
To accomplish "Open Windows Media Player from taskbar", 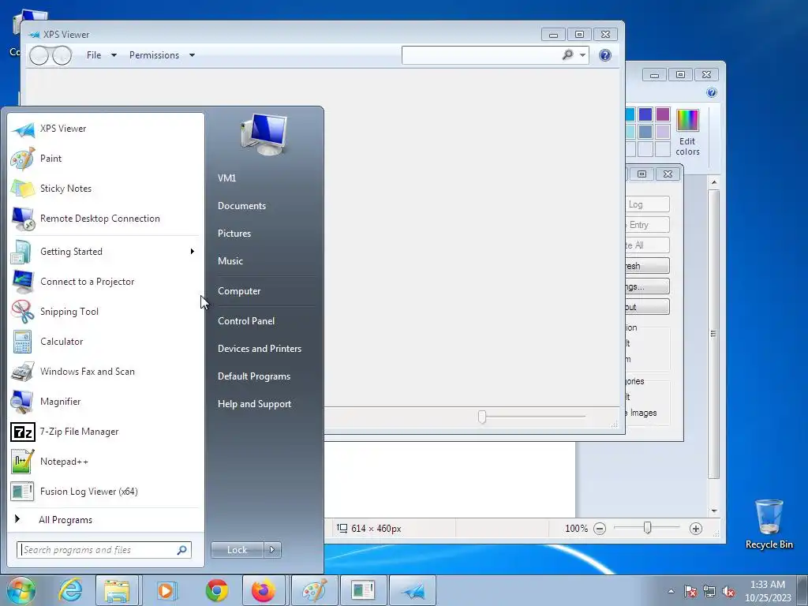I will [166, 590].
